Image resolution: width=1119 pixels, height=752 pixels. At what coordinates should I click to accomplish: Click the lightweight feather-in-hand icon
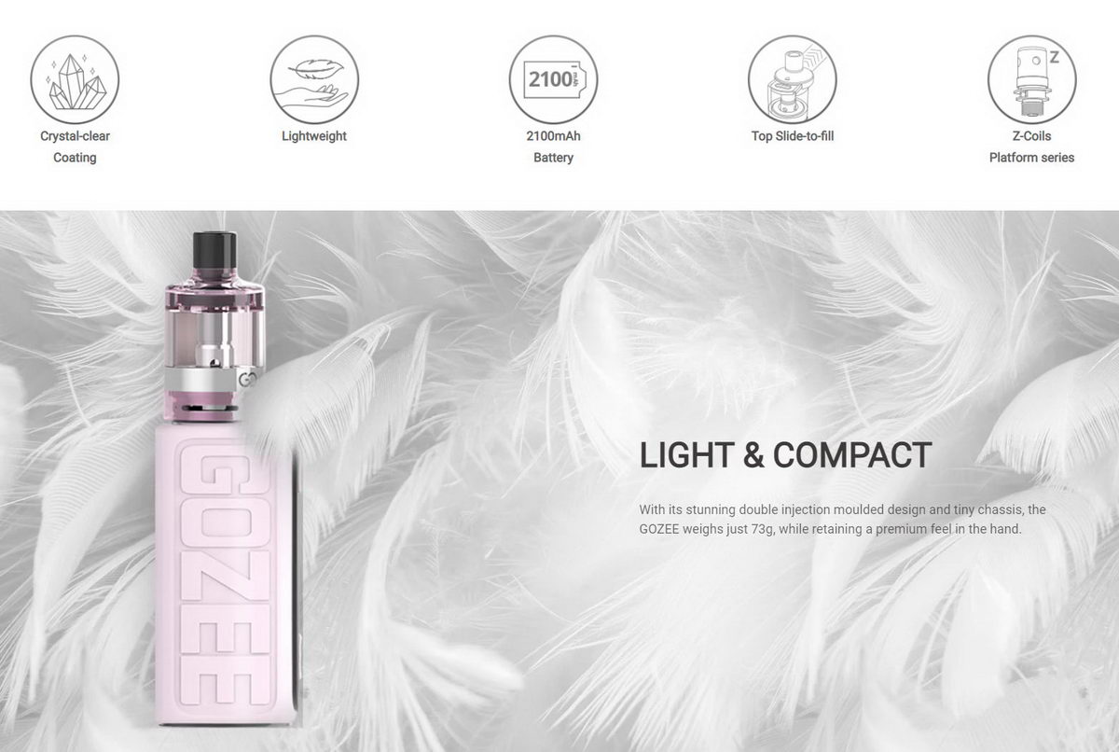tap(314, 79)
